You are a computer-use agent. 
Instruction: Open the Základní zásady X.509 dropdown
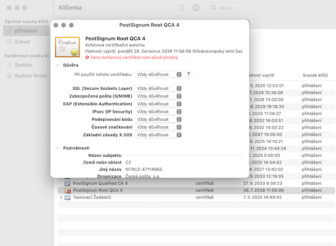pos(158,135)
